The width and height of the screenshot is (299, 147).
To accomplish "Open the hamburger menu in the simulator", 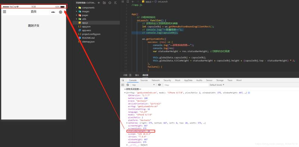I will (x=4, y=12).
